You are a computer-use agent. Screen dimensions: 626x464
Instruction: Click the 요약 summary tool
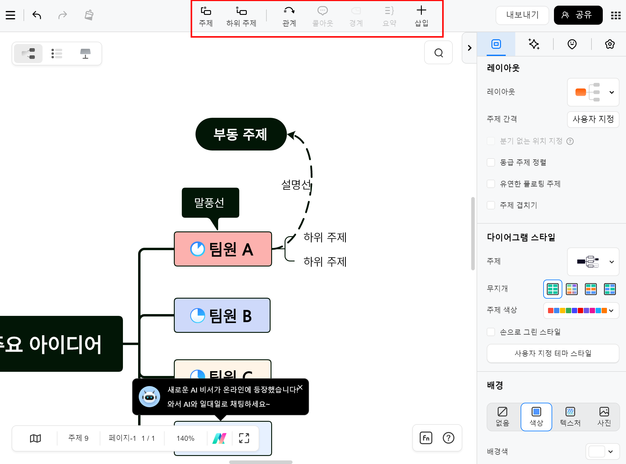(x=389, y=17)
